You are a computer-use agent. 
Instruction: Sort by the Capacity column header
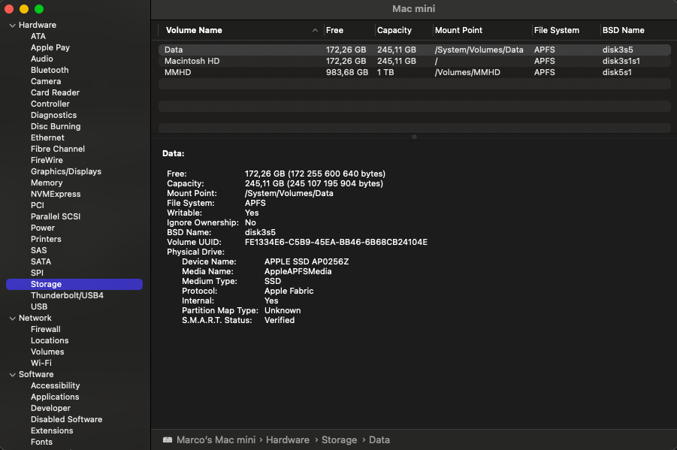pos(394,30)
